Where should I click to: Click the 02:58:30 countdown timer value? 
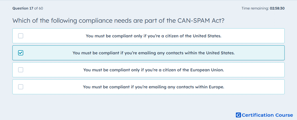277,8
